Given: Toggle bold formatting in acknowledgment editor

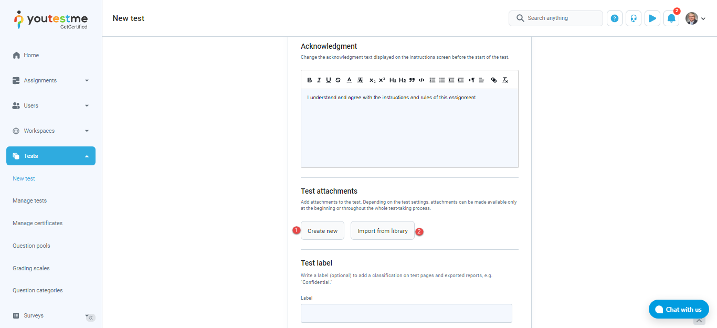Looking at the screenshot, I should point(310,80).
